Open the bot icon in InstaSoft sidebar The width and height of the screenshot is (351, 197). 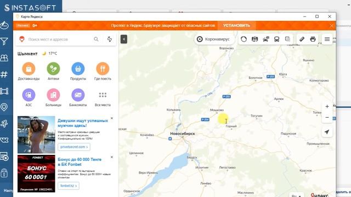4,25
